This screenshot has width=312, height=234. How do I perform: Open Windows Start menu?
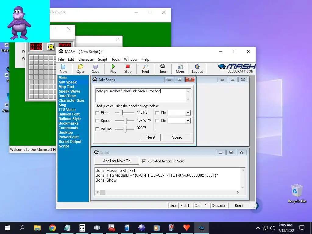point(7,228)
